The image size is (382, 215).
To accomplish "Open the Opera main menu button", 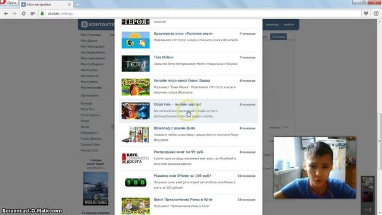I will [9, 2].
